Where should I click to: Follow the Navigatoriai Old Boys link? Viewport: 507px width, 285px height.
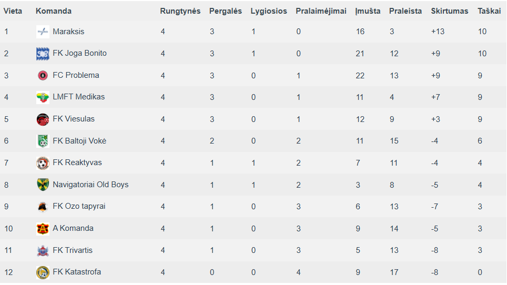pyautogui.click(x=90, y=185)
